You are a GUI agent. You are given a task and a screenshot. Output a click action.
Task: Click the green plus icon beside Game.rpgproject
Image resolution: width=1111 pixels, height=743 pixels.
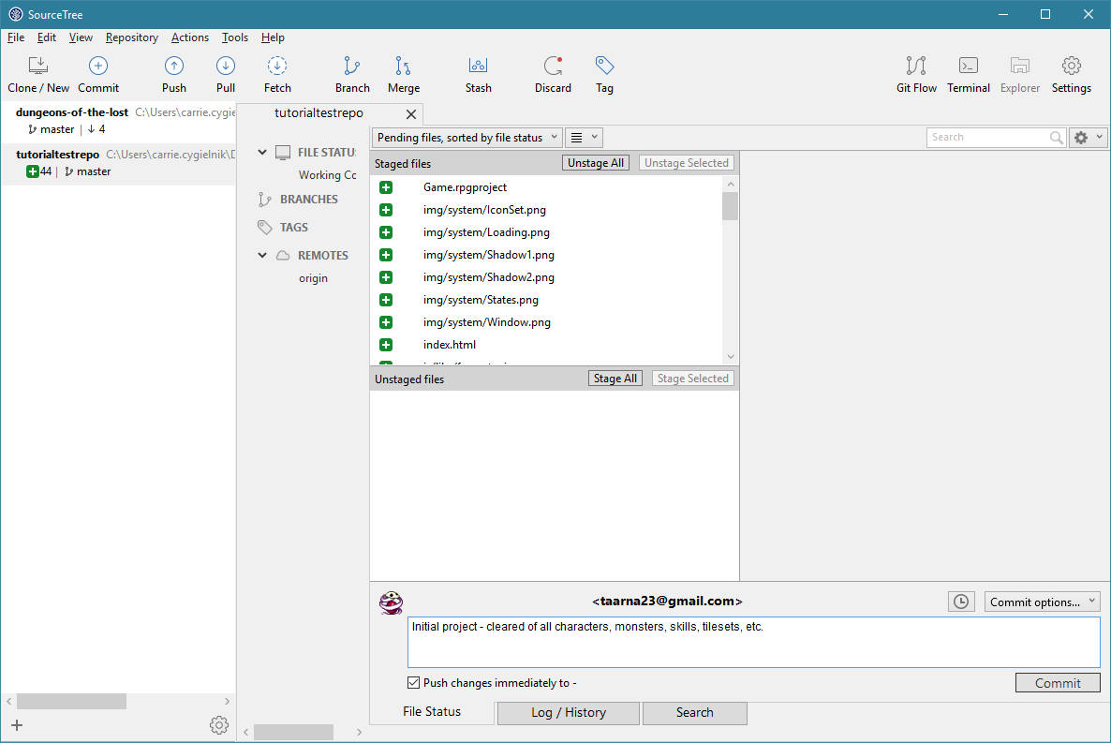click(x=385, y=187)
